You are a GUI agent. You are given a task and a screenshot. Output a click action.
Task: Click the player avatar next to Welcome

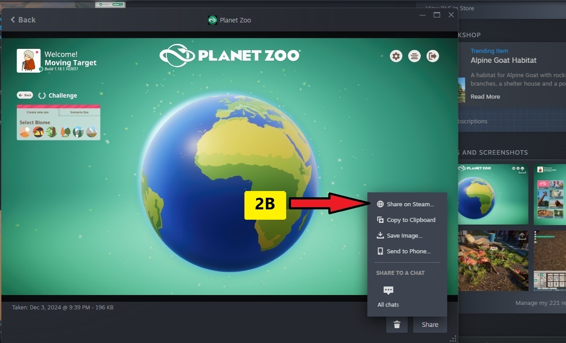29,61
